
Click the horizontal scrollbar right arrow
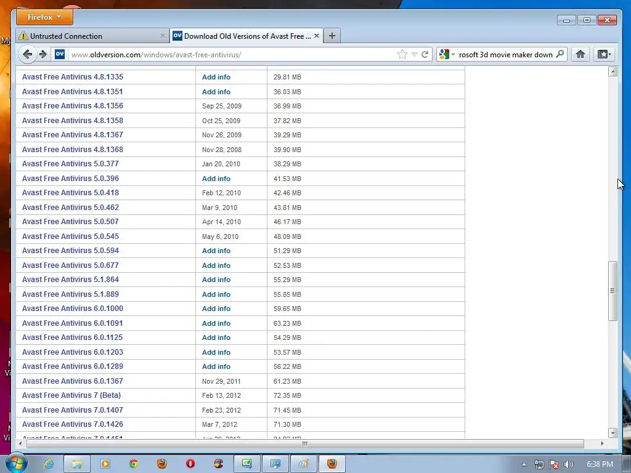tap(602, 443)
